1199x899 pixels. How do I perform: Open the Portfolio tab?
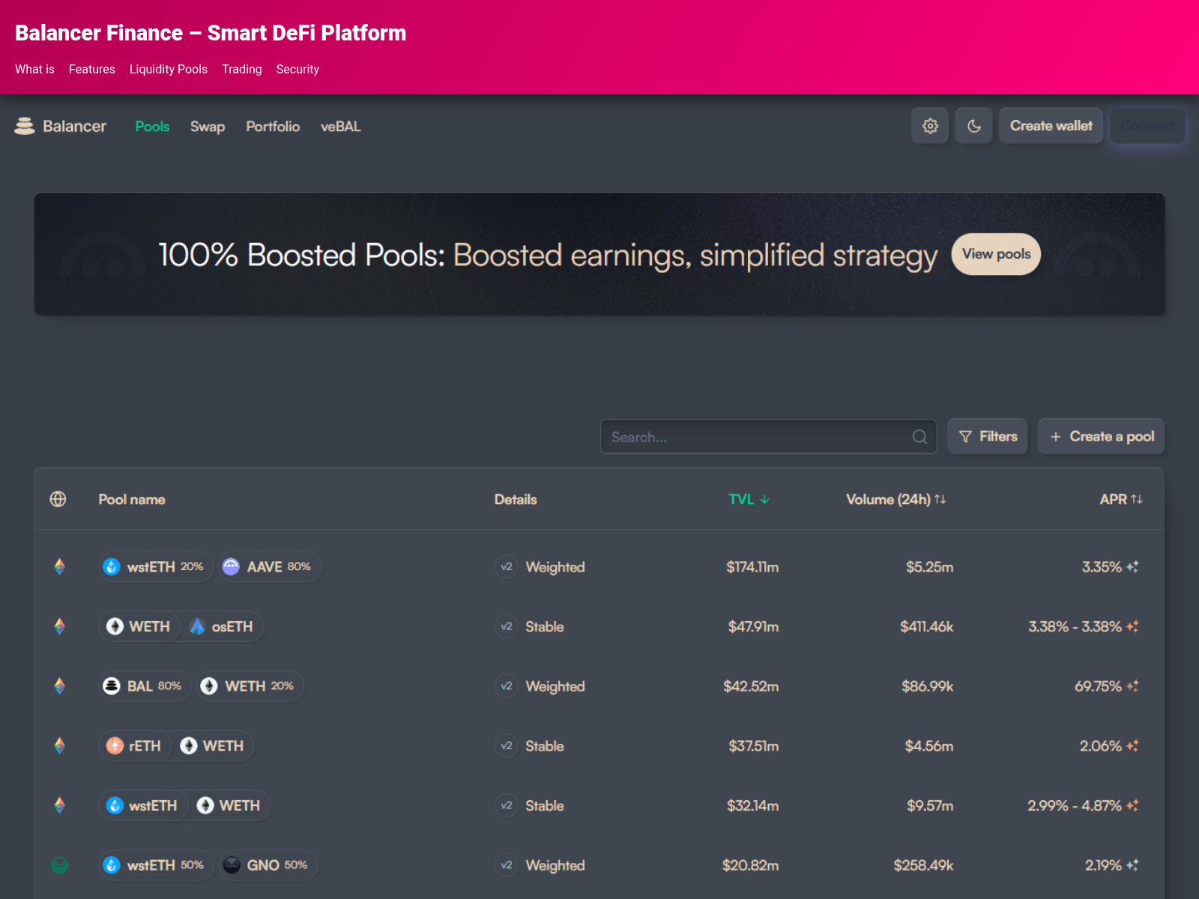pos(273,127)
